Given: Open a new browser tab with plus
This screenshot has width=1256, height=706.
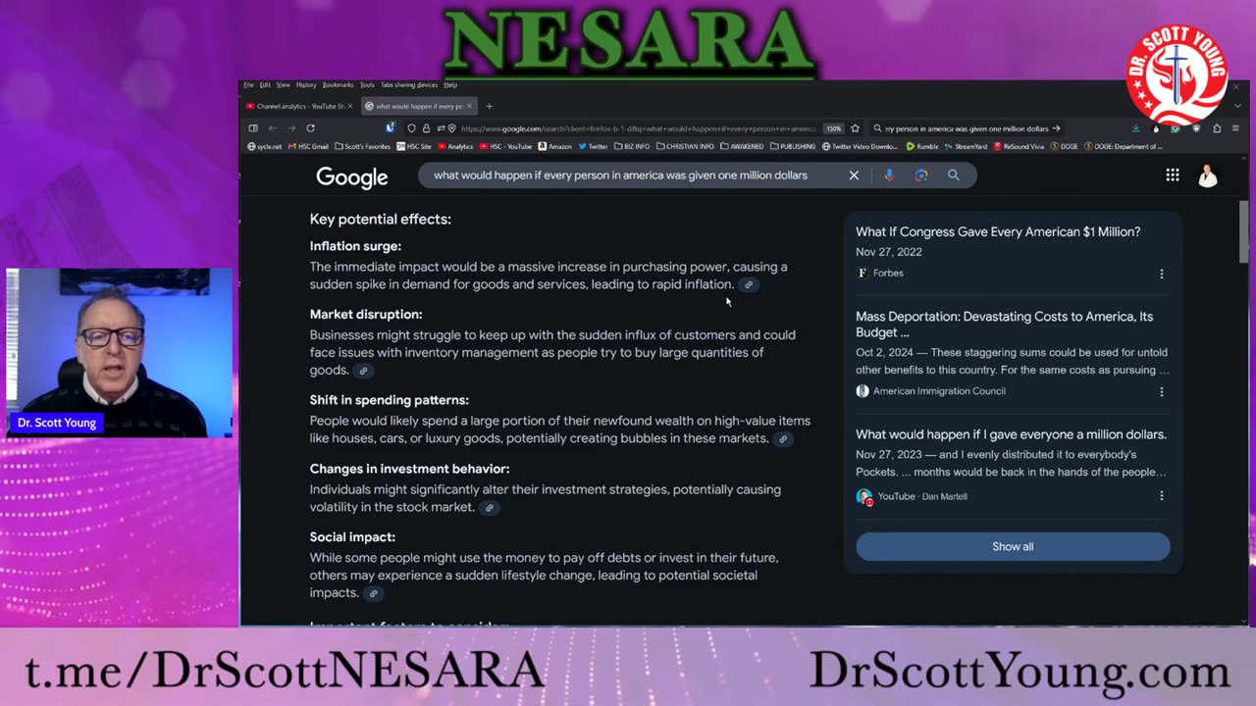Looking at the screenshot, I should [x=489, y=106].
